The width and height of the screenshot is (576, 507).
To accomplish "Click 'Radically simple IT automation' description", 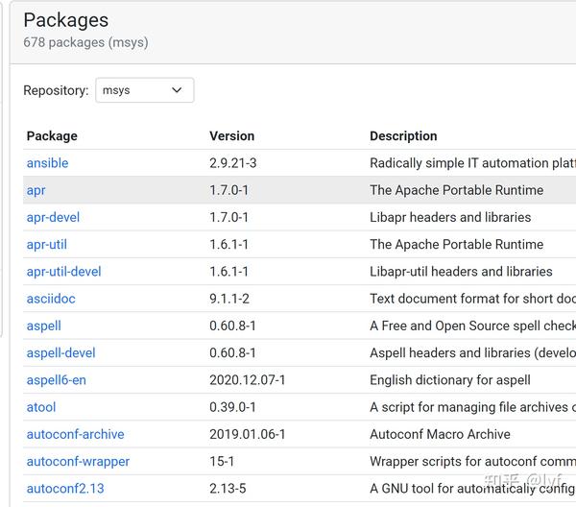I will pos(472,163).
